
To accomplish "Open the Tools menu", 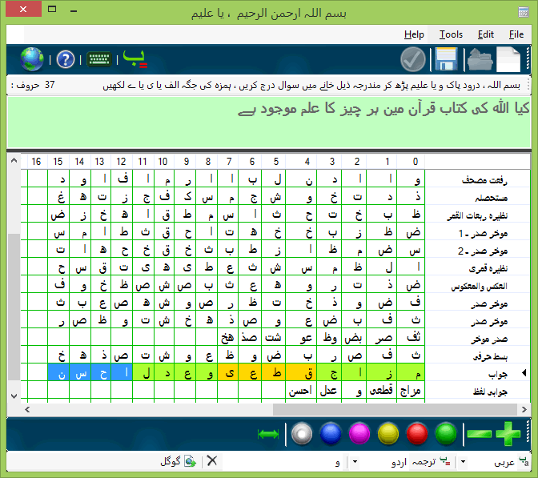I will (x=451, y=34).
